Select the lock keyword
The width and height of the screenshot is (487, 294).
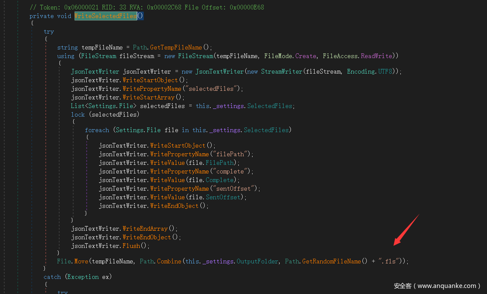[78, 115]
